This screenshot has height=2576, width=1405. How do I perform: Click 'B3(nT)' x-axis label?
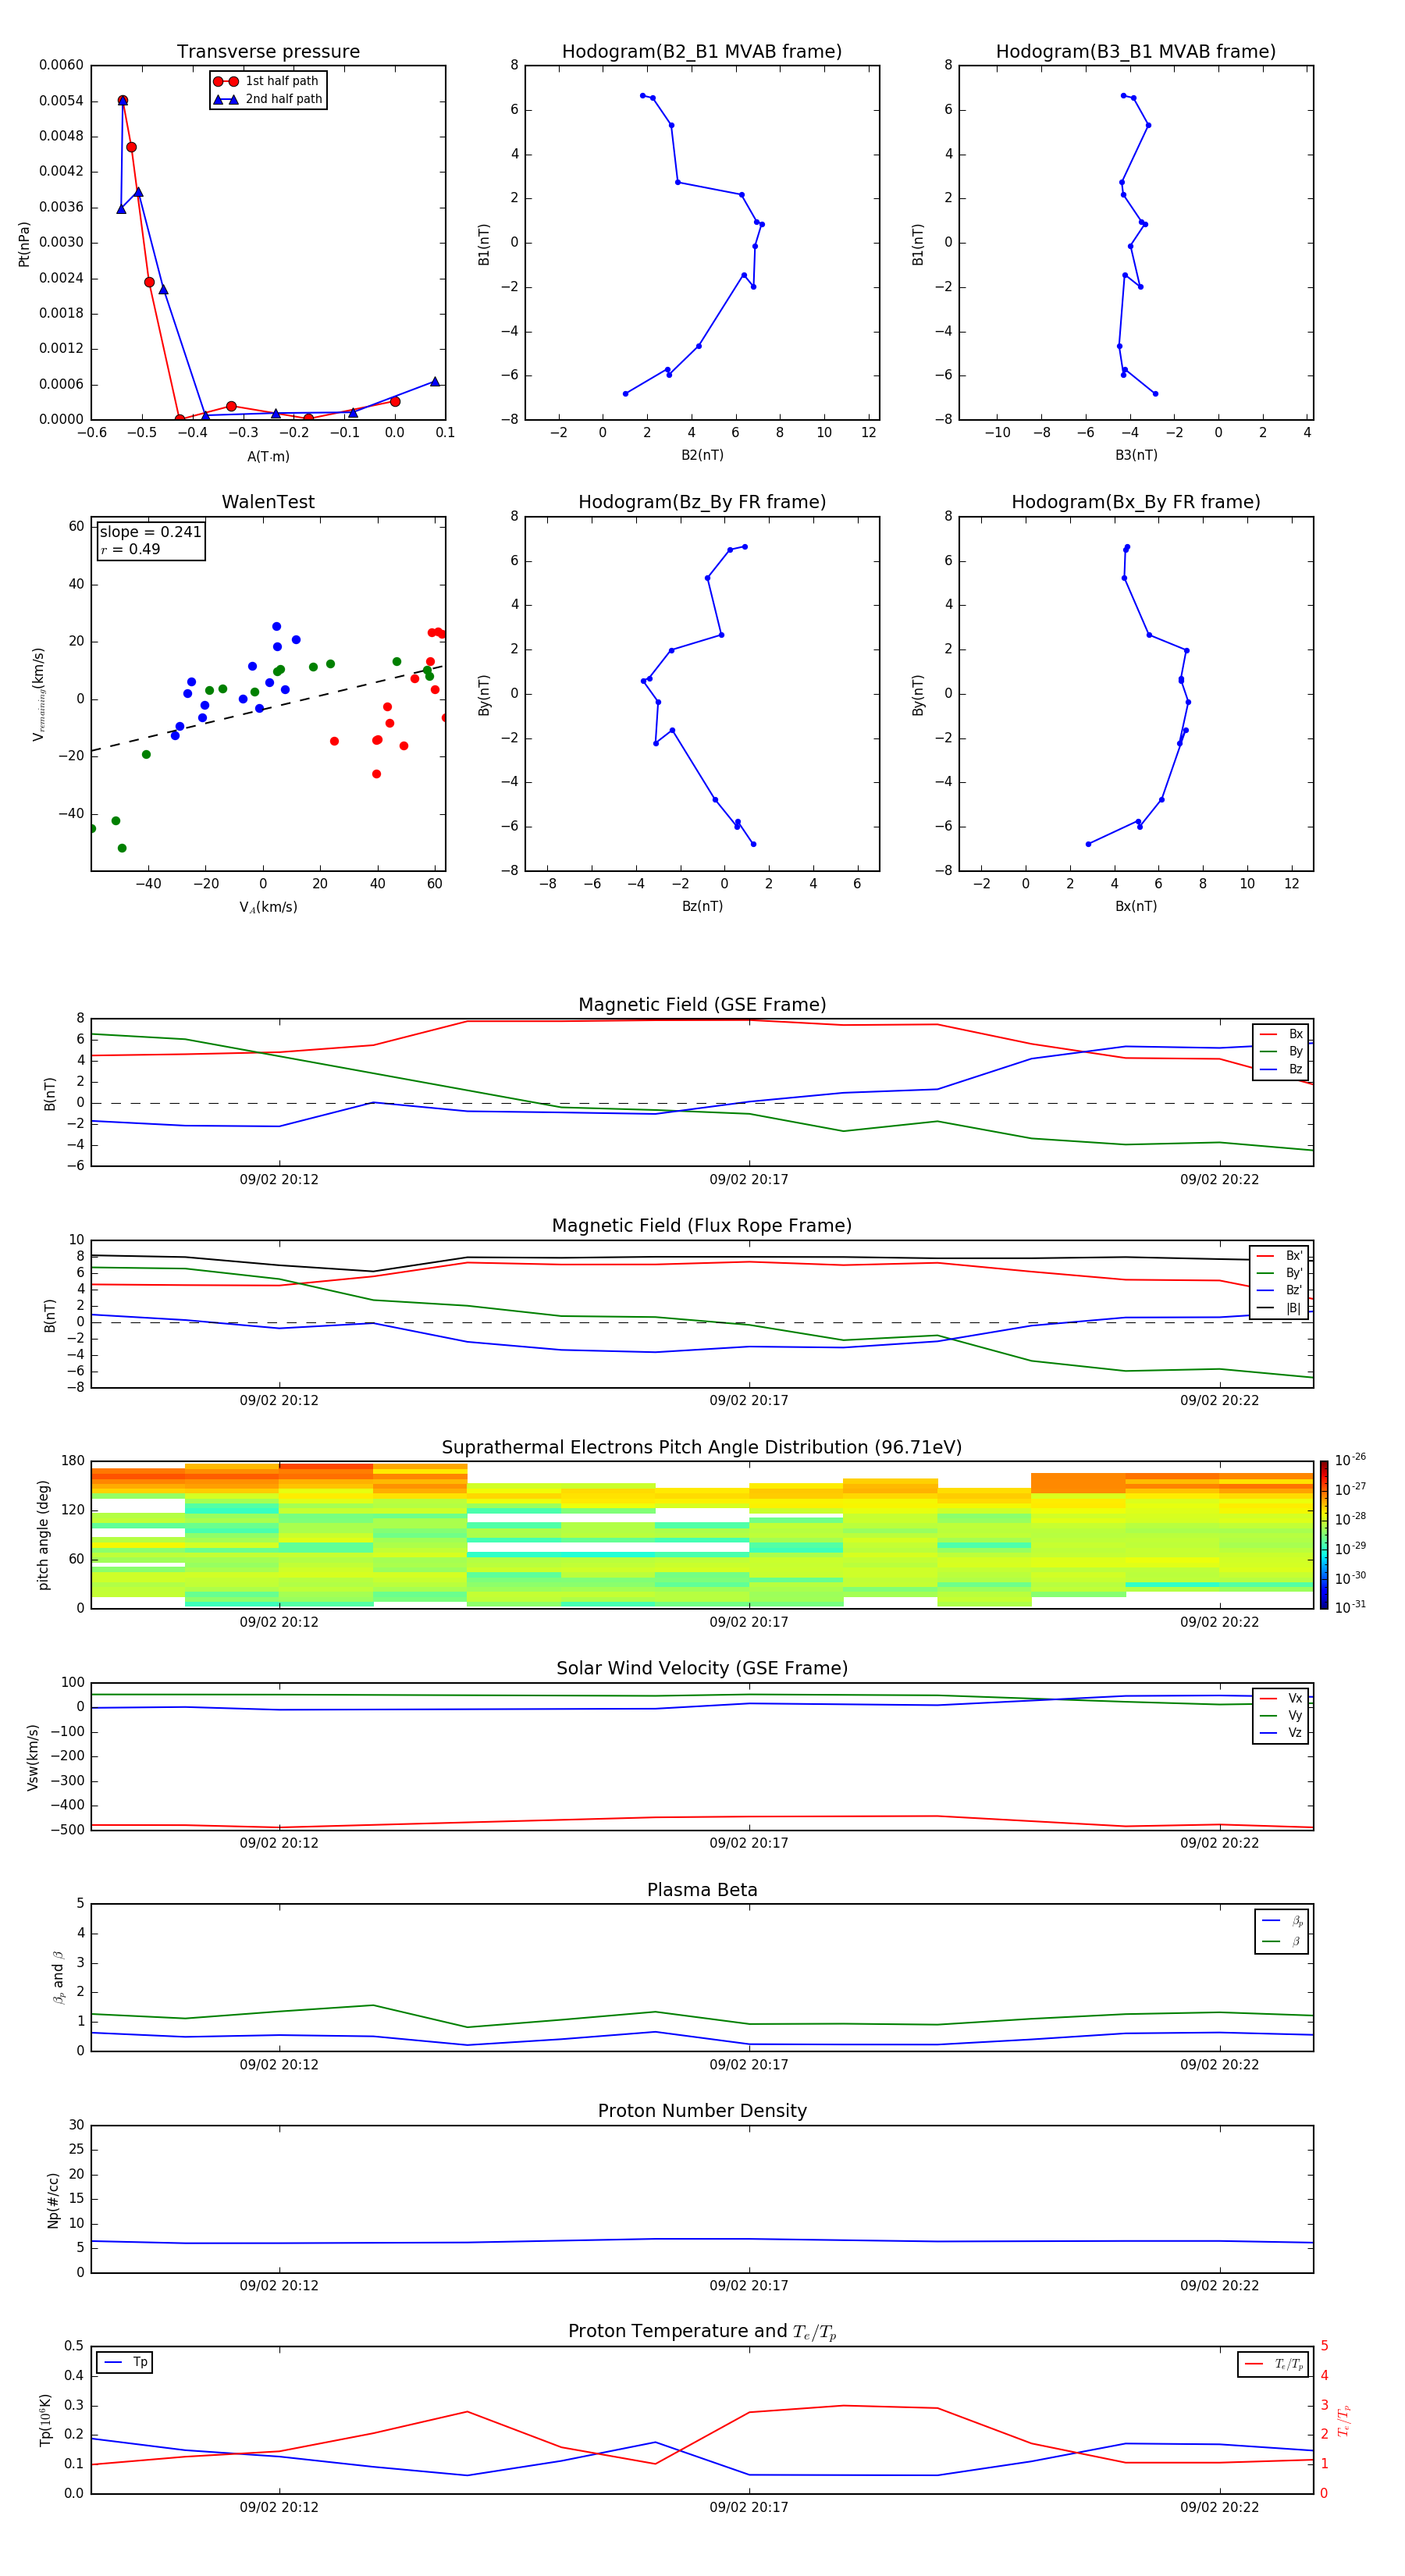pos(1136,455)
